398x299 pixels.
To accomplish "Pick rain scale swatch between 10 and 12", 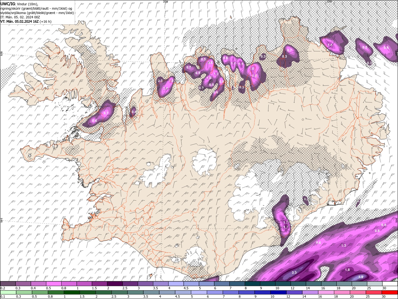I will pos(279,292).
